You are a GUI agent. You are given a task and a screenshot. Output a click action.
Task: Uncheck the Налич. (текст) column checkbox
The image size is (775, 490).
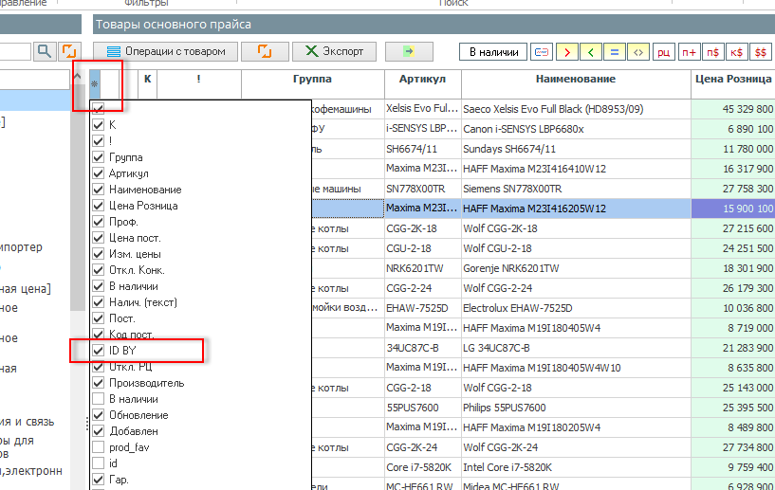coord(99,302)
